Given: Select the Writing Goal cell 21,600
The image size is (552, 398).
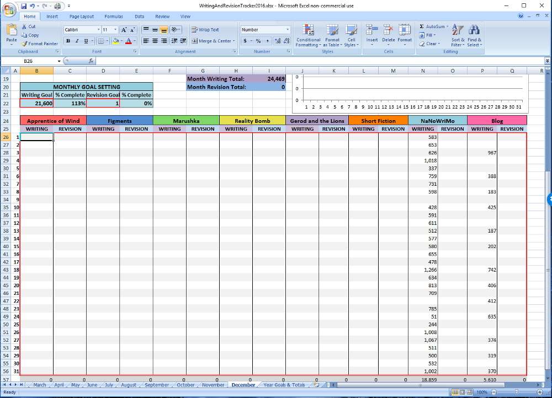Looking at the screenshot, I should pyautogui.click(x=37, y=104).
